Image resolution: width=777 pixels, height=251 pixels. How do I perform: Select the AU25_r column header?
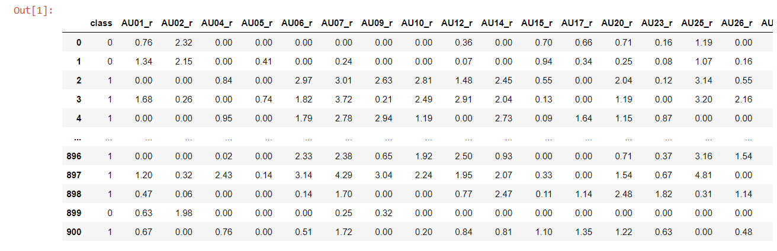(x=697, y=23)
